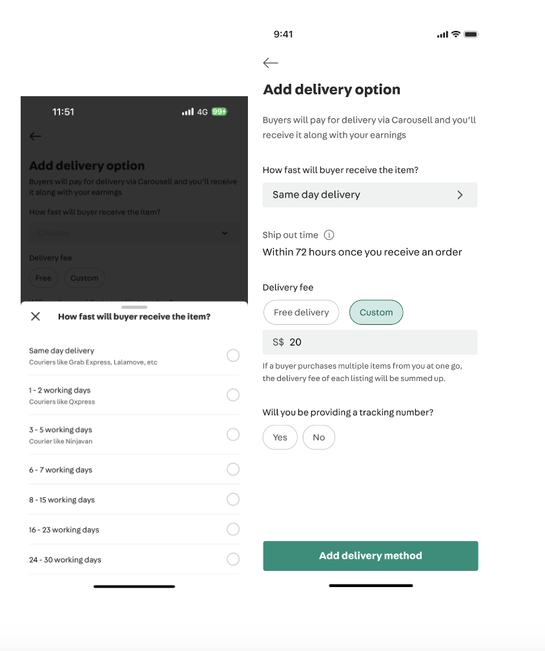Select Same day delivery radio button
This screenshot has width=545, height=651.
coord(233,355)
